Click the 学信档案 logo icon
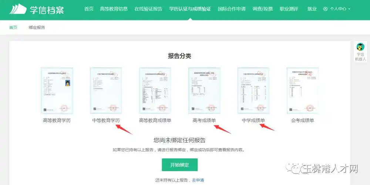 pos(18,9)
